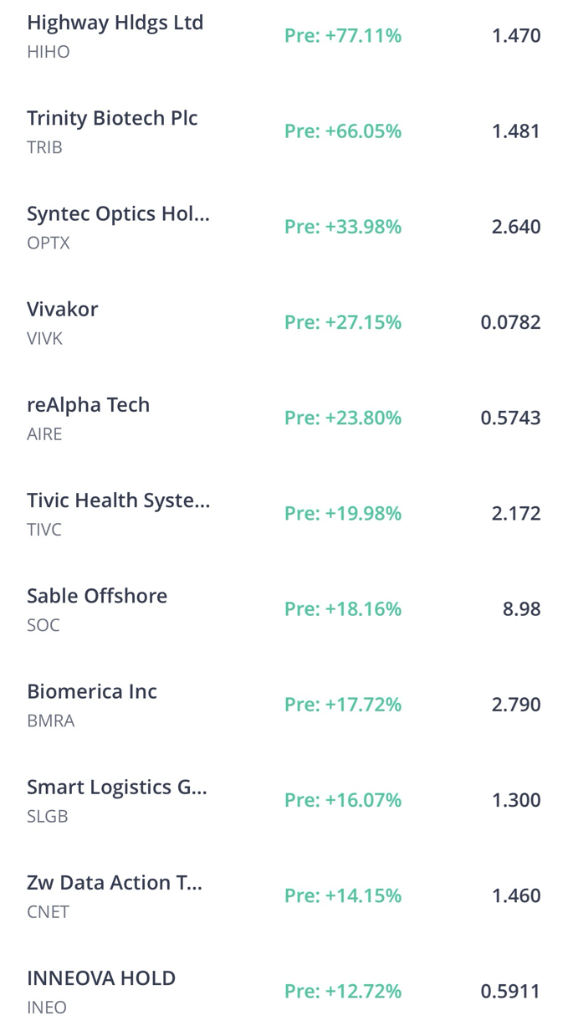This screenshot has width=568, height=1026.
Task: Select the CNET ticker symbol
Action: pos(49,911)
